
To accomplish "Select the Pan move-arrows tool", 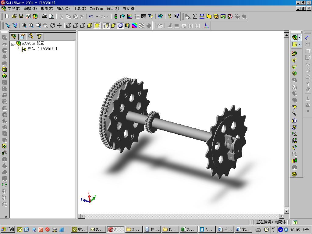I will point(59,26).
